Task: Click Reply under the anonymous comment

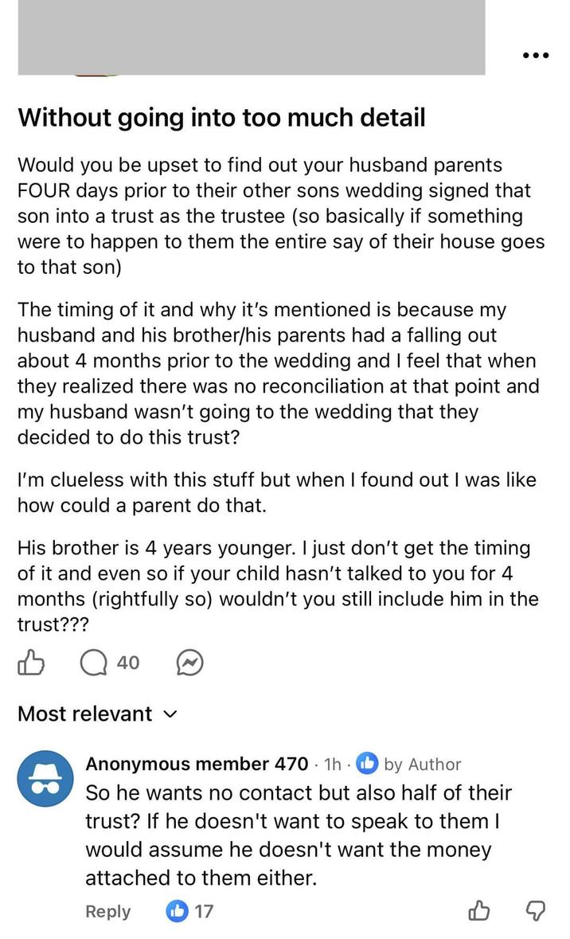Action: [108, 911]
